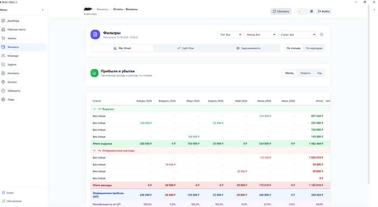
Task: Click the 1 462 444 ₽ total revenue value
Action: click(316, 144)
